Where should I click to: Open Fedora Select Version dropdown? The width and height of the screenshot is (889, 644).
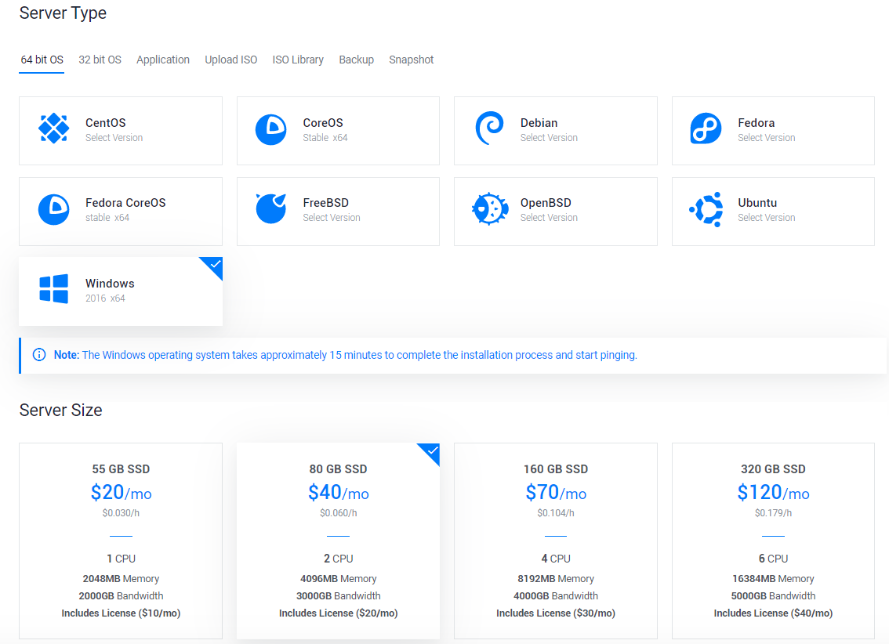(766, 138)
